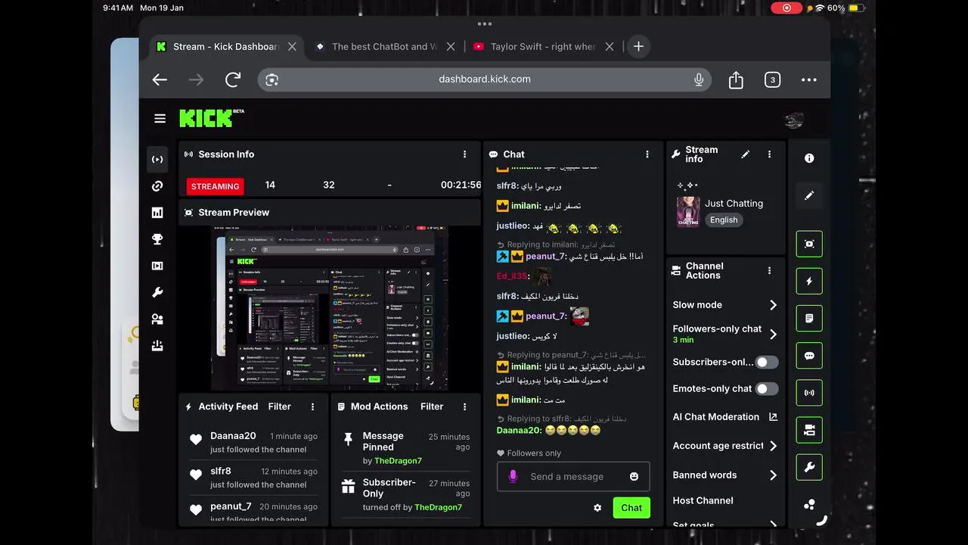Open browser more options menu
The height and width of the screenshot is (545, 968).
pos(808,79)
